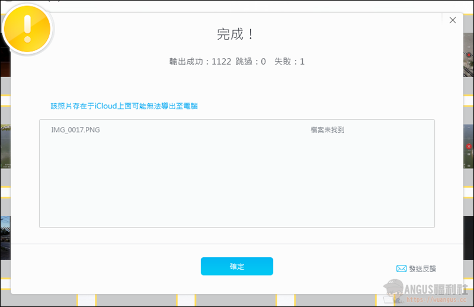This screenshot has height=307, width=474.
Task: Click the blue iCloud photo notice text
Action: (124, 106)
